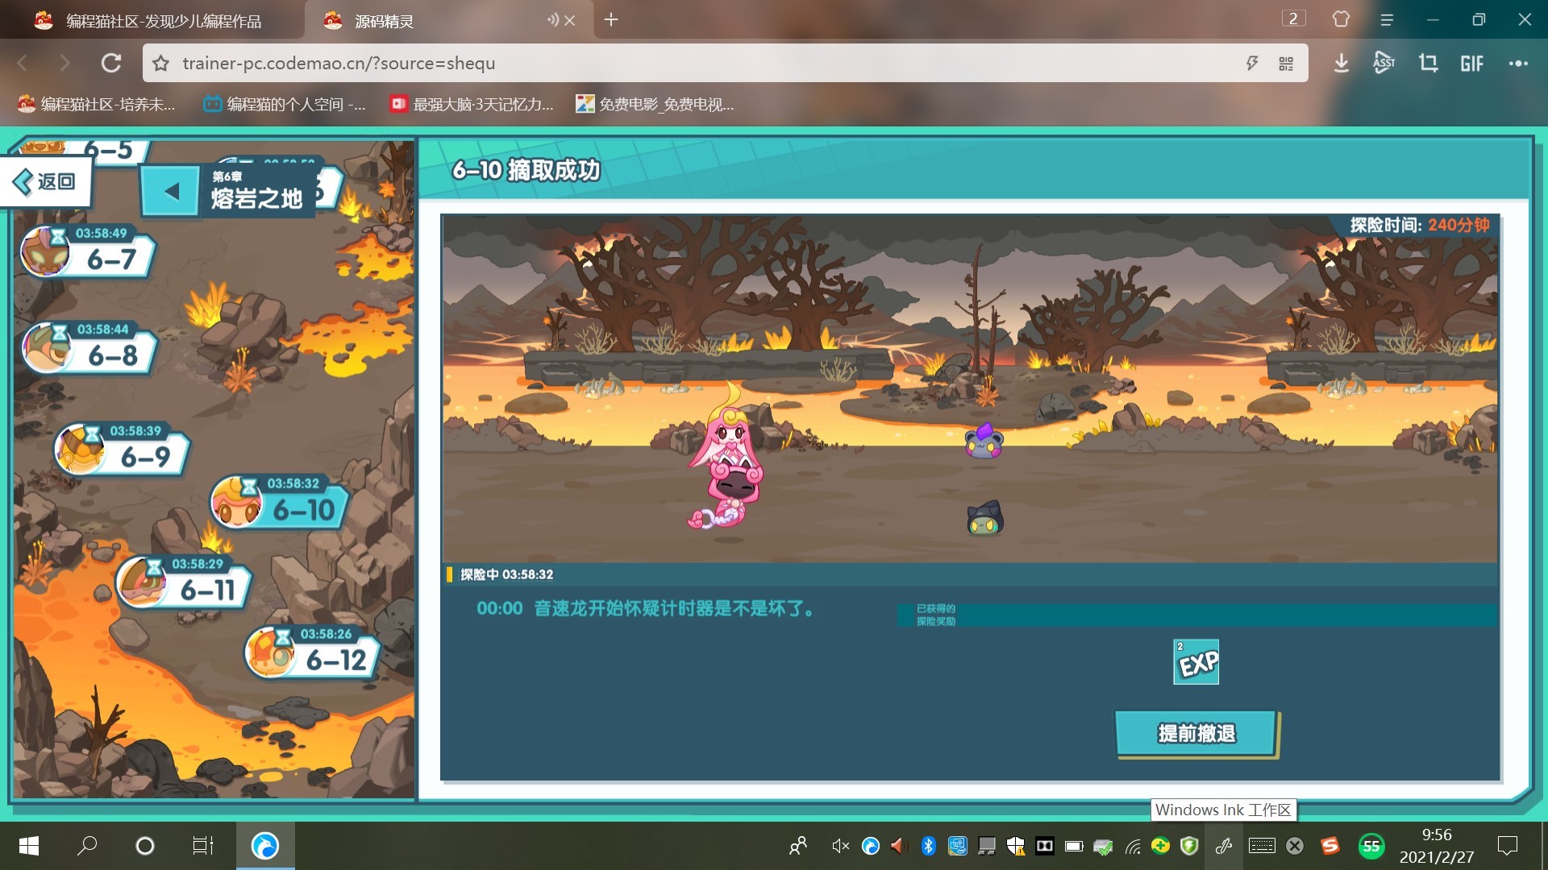Toggle the lightning speed mode icon
Image resolution: width=1548 pixels, height=870 pixels.
click(x=1252, y=63)
